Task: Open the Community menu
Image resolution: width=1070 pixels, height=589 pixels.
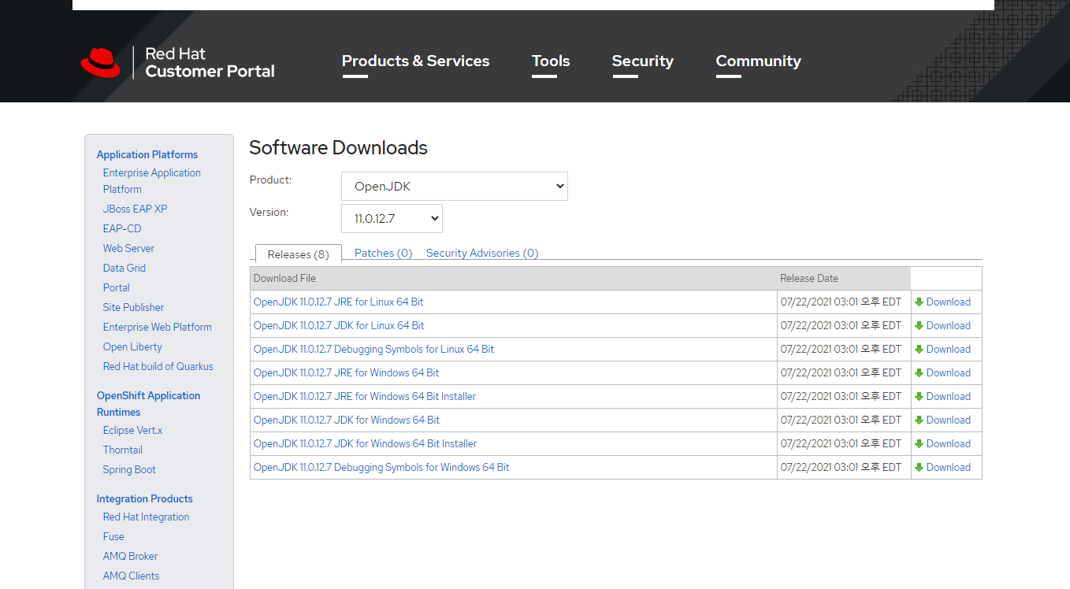Action: (x=758, y=61)
